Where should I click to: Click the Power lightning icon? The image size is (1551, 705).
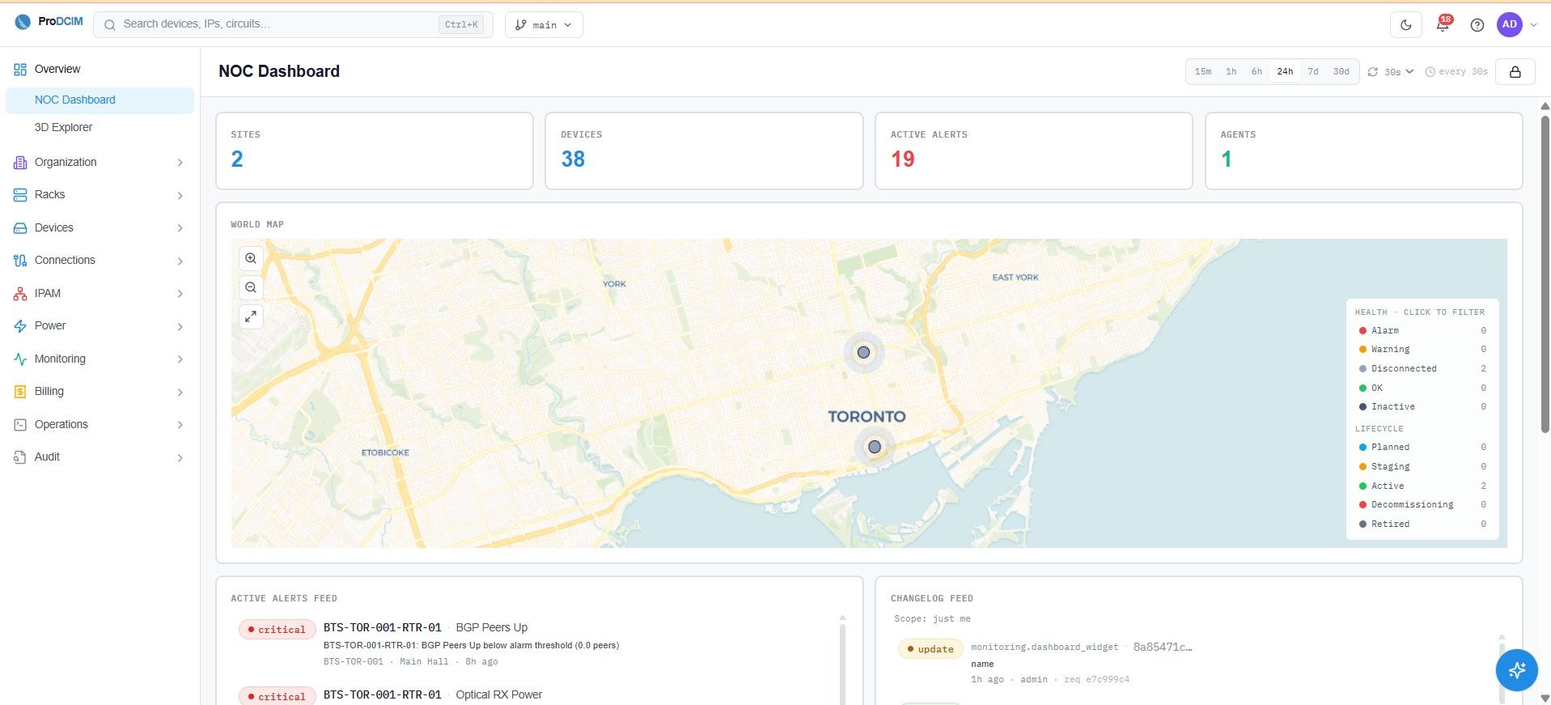click(20, 326)
